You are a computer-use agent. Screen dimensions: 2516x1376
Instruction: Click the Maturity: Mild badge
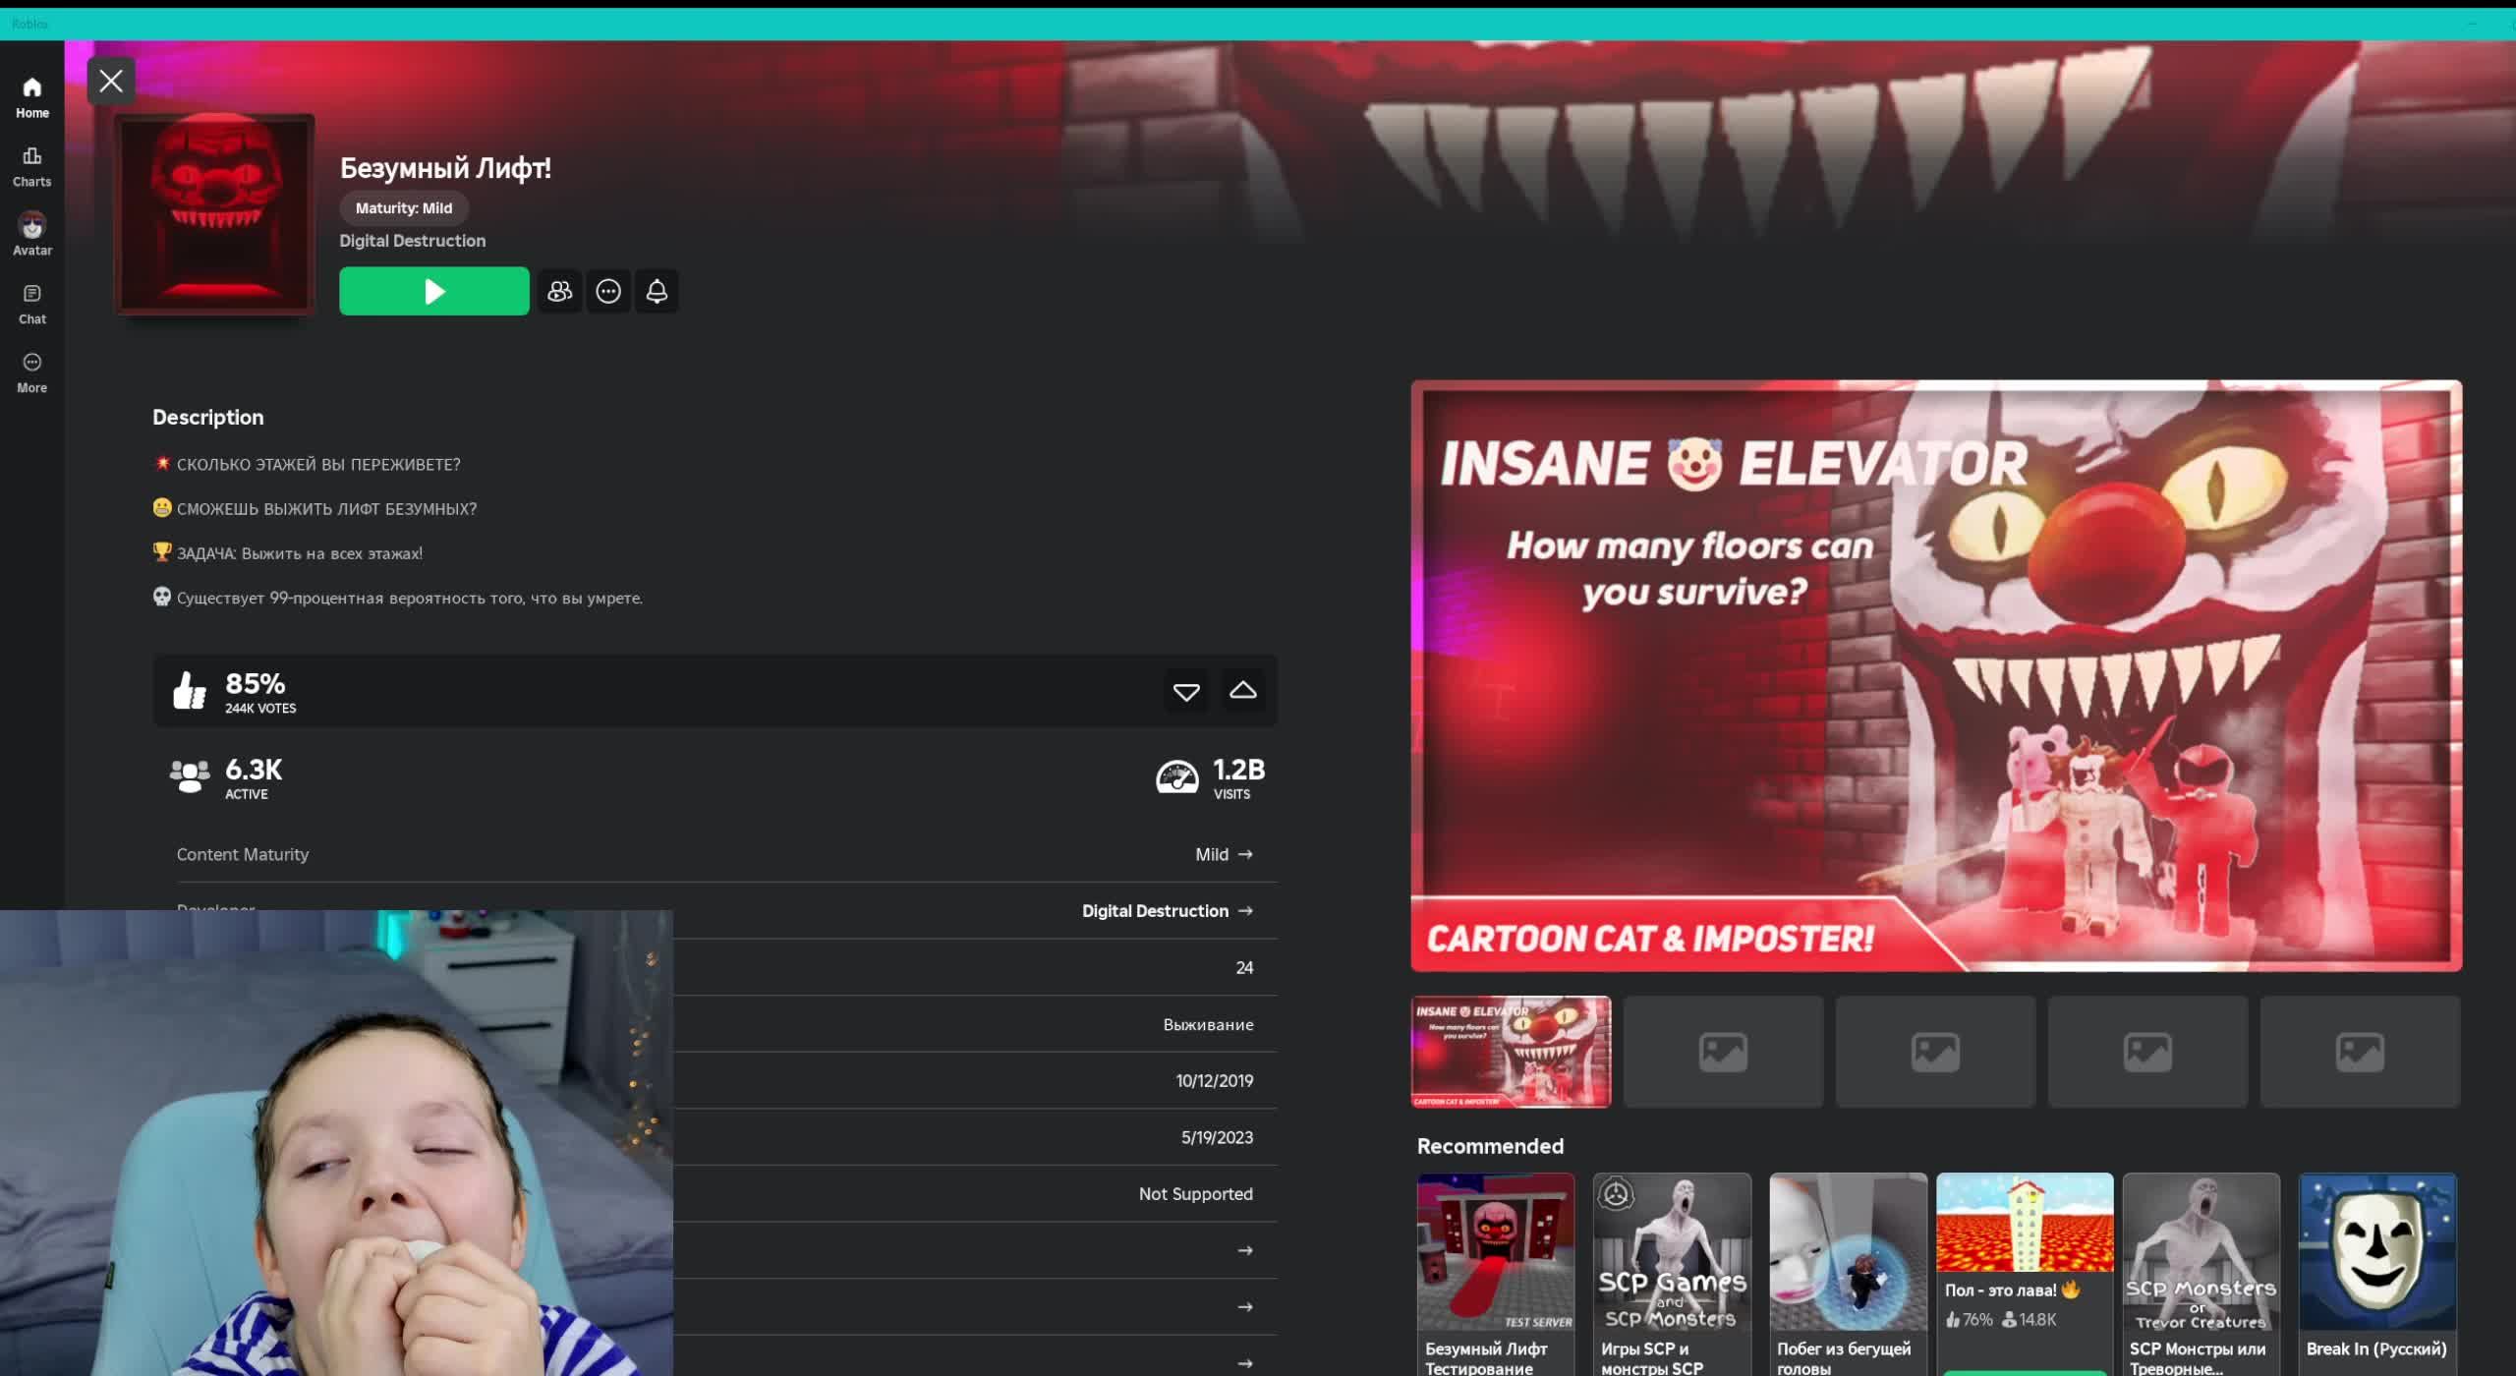click(x=404, y=208)
